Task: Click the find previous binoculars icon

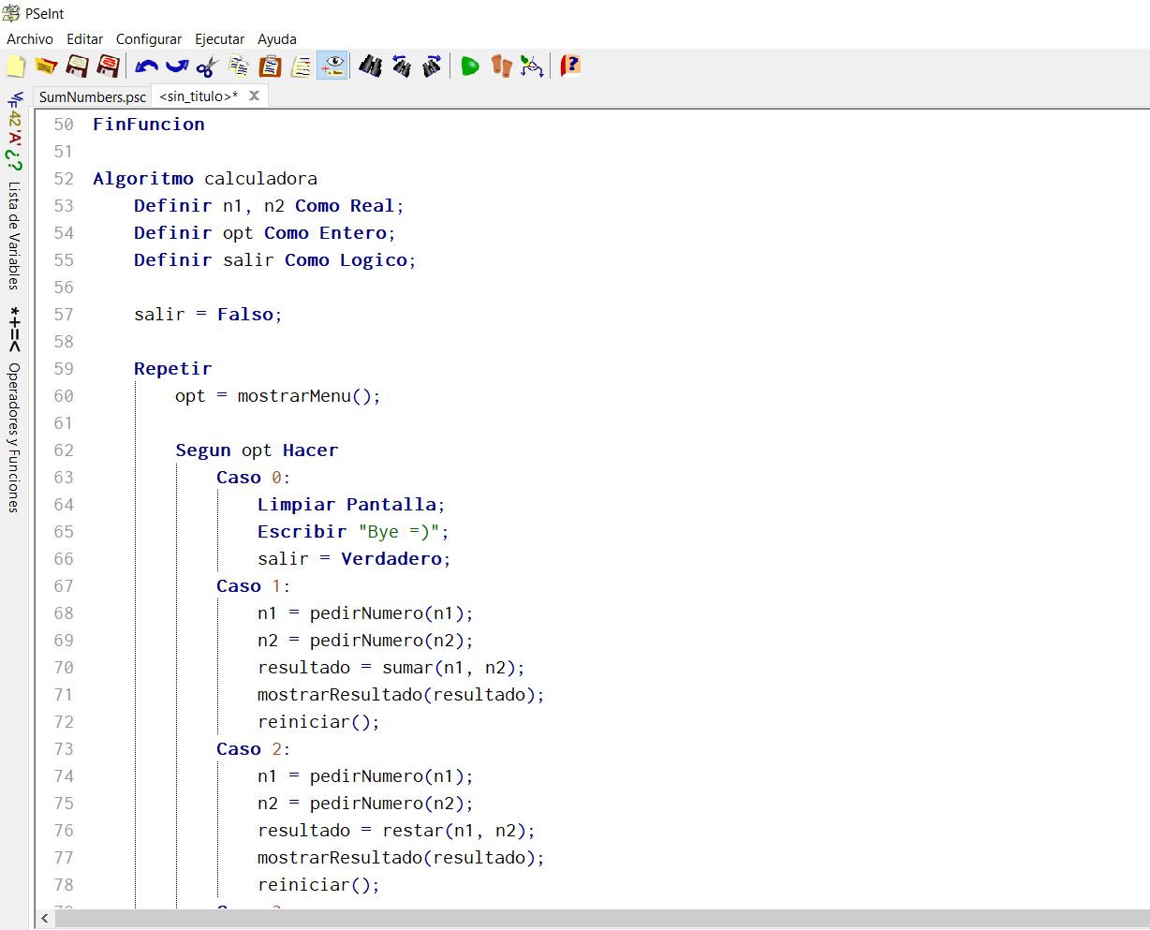Action: 402,66
